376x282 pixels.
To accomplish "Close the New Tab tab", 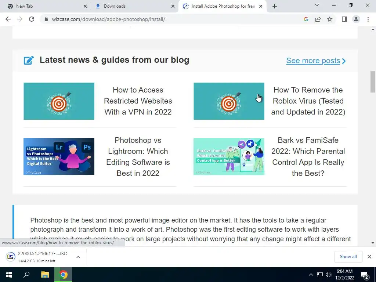I will (85, 6).
